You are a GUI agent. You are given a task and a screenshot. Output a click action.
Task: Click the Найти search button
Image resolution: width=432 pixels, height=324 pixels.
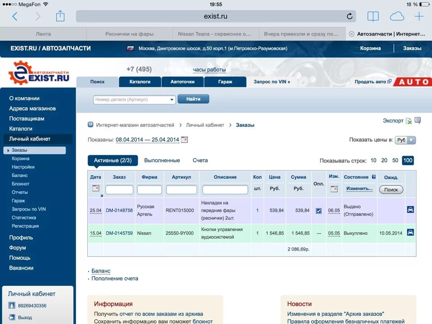point(193,99)
